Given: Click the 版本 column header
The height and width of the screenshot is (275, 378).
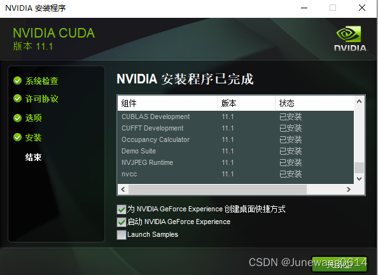Looking at the screenshot, I should point(246,103).
